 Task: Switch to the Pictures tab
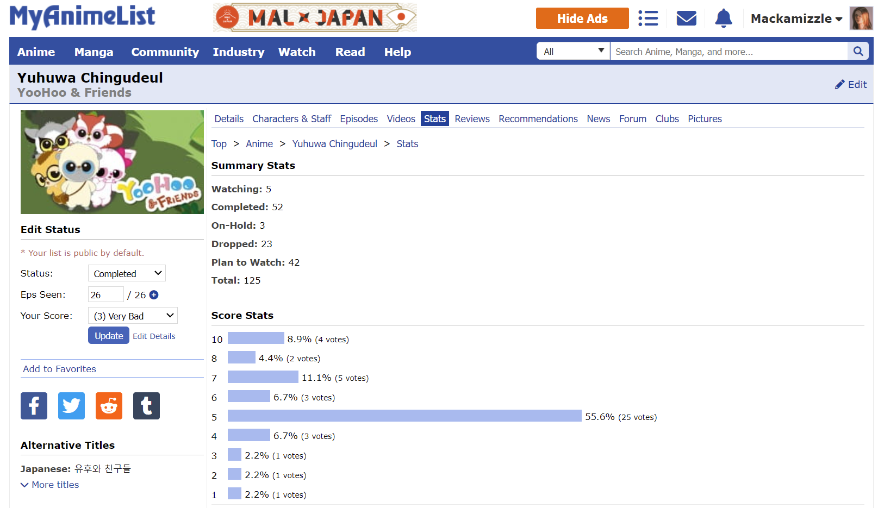pyautogui.click(x=705, y=119)
